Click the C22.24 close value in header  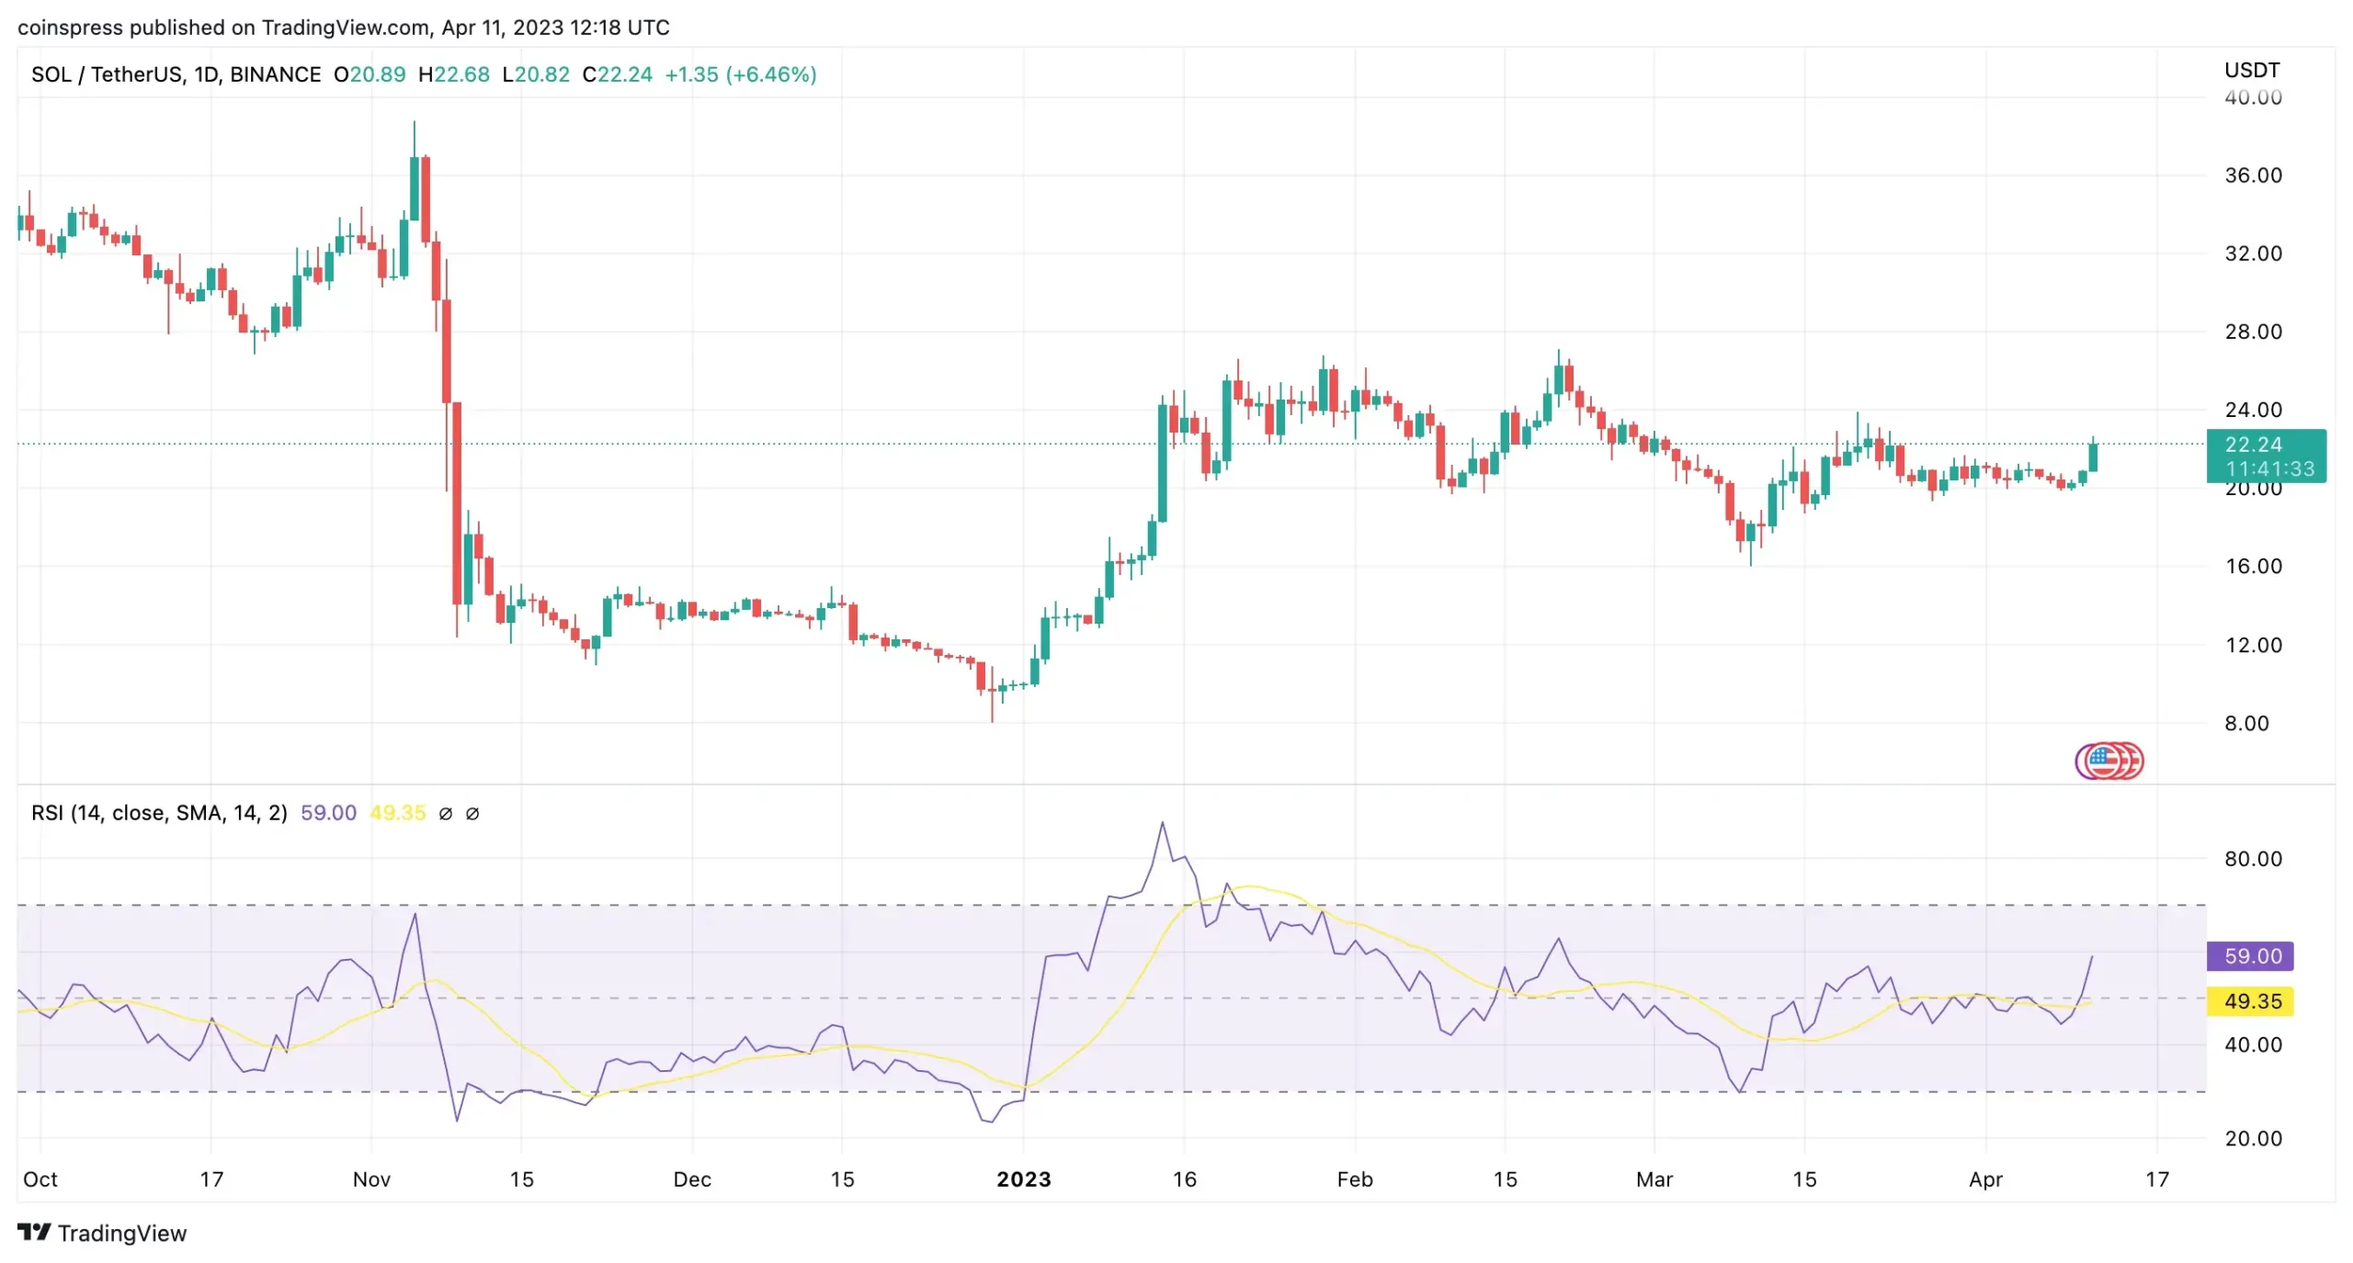617,74
